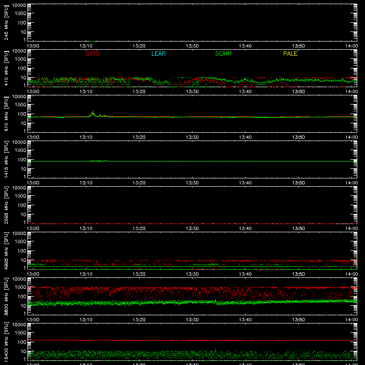Select the 410 MHz [SFU] axis title
Screen dimensions: 365x365
tap(6, 68)
